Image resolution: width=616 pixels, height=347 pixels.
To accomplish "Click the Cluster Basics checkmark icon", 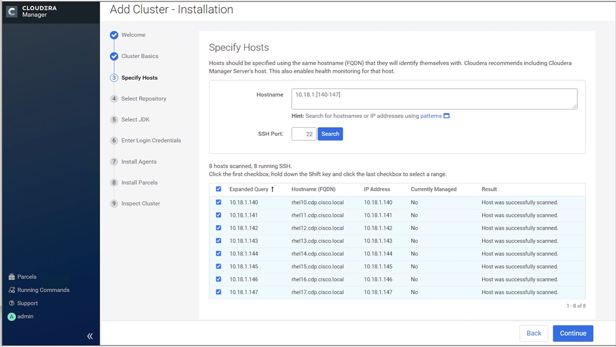I will [114, 56].
